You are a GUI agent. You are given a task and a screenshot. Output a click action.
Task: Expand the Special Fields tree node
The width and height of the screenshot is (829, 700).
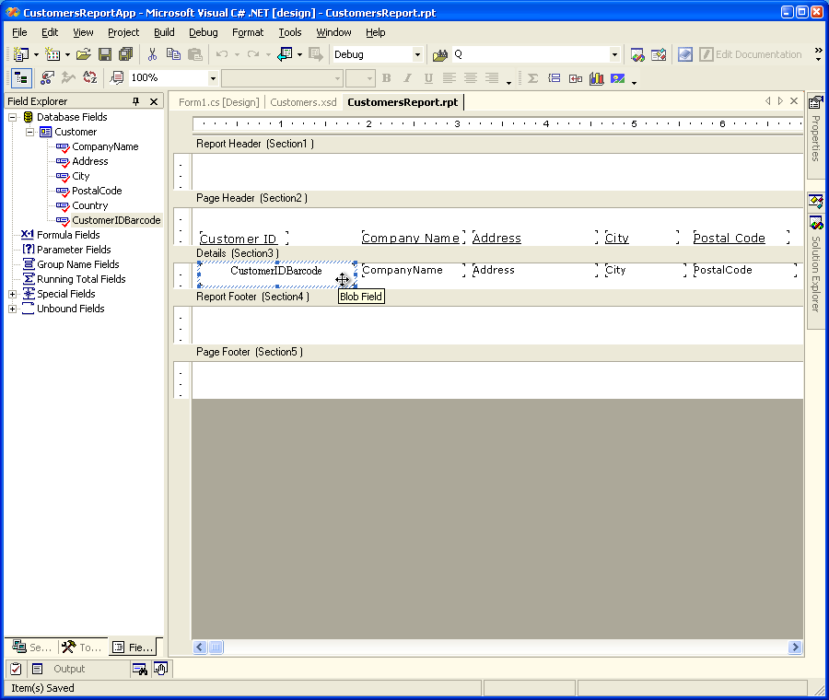13,294
